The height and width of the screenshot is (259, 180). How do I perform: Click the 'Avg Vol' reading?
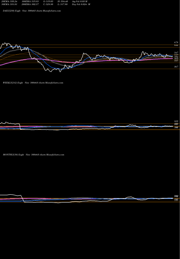80,1
